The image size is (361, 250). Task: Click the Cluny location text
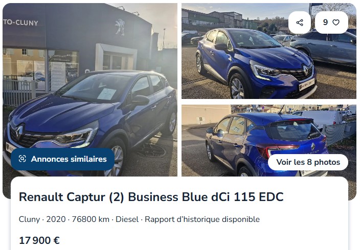[x=30, y=219]
